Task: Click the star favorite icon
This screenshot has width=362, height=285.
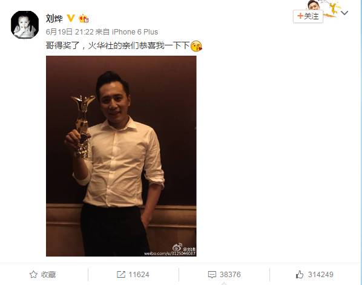Action: coord(33,274)
